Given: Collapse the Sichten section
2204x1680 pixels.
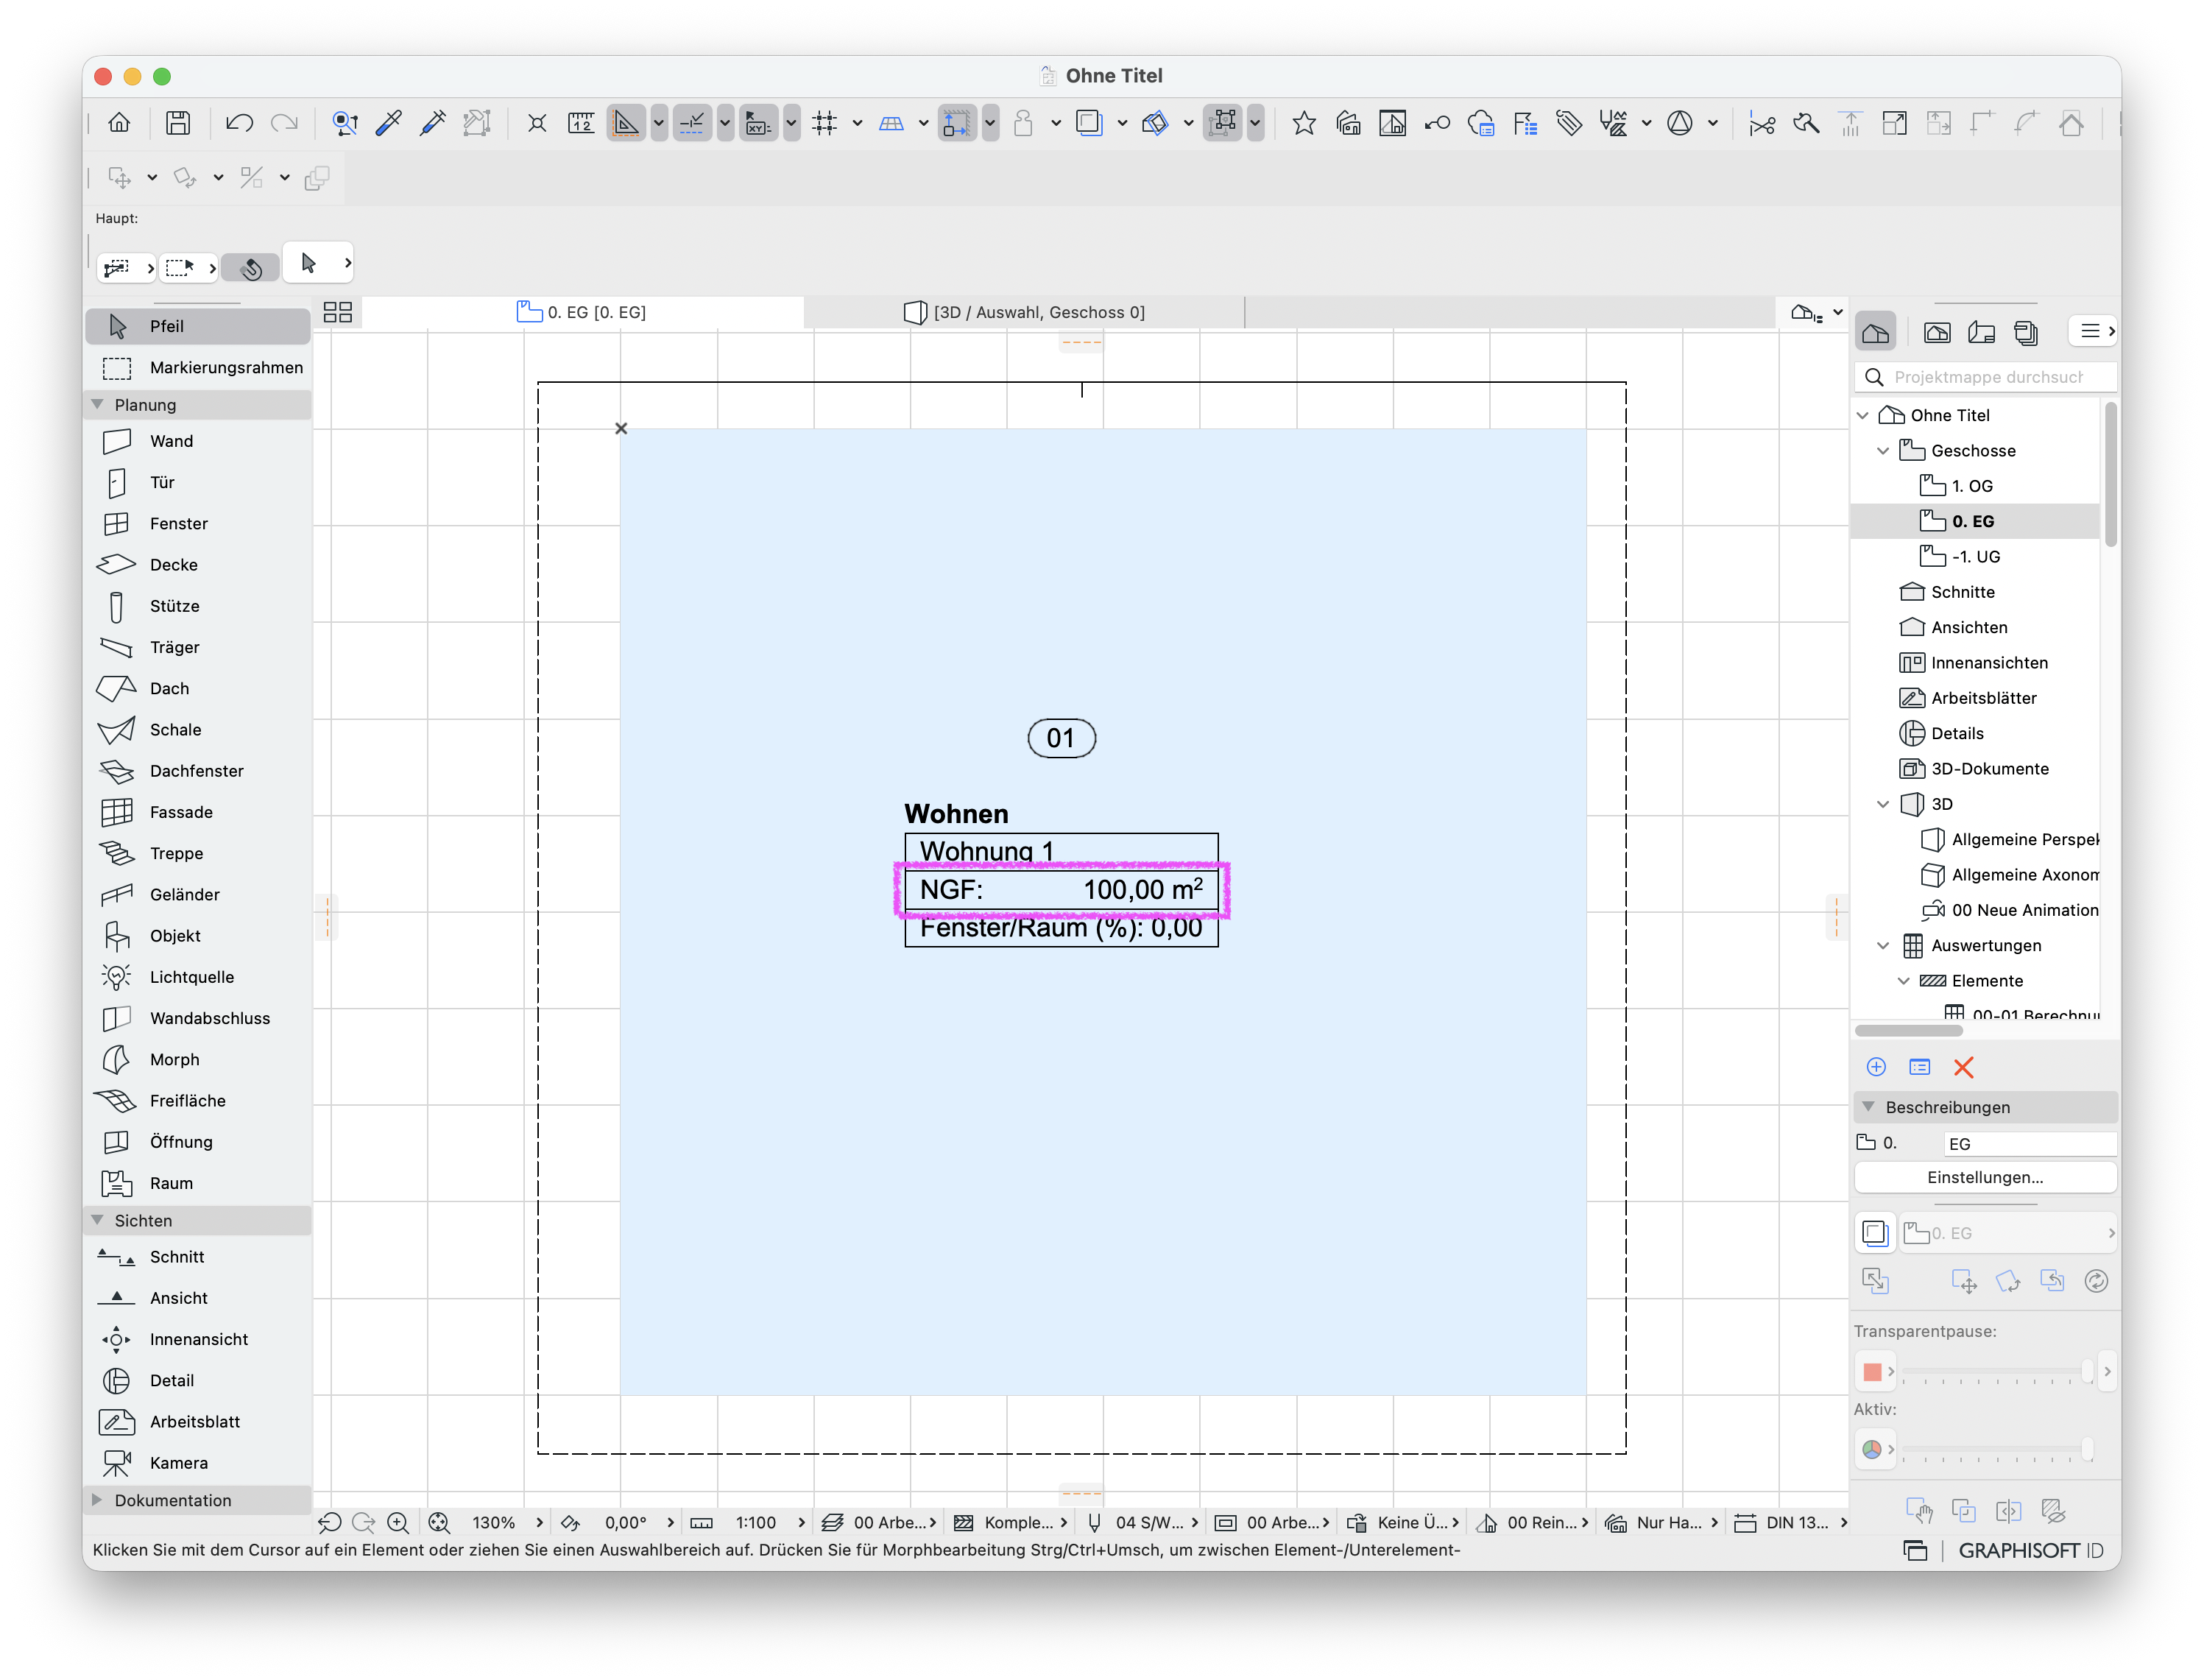Looking at the screenshot, I should 97,1220.
